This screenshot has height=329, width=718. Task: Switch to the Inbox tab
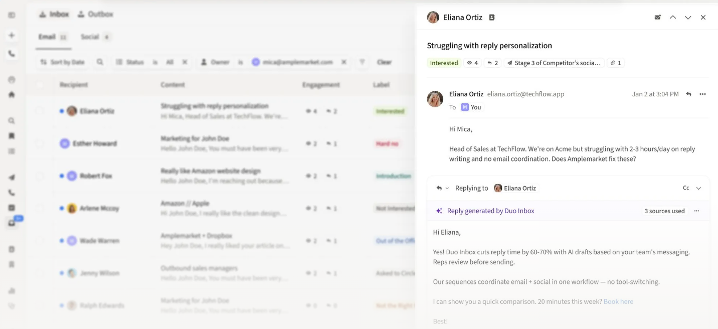coord(54,15)
